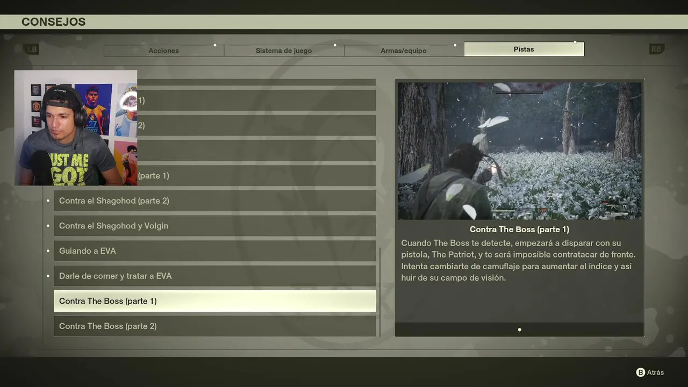Screen dimensions: 688x387
Task: Select Contra The Boss (parte 1) entry
Action: [215, 301]
